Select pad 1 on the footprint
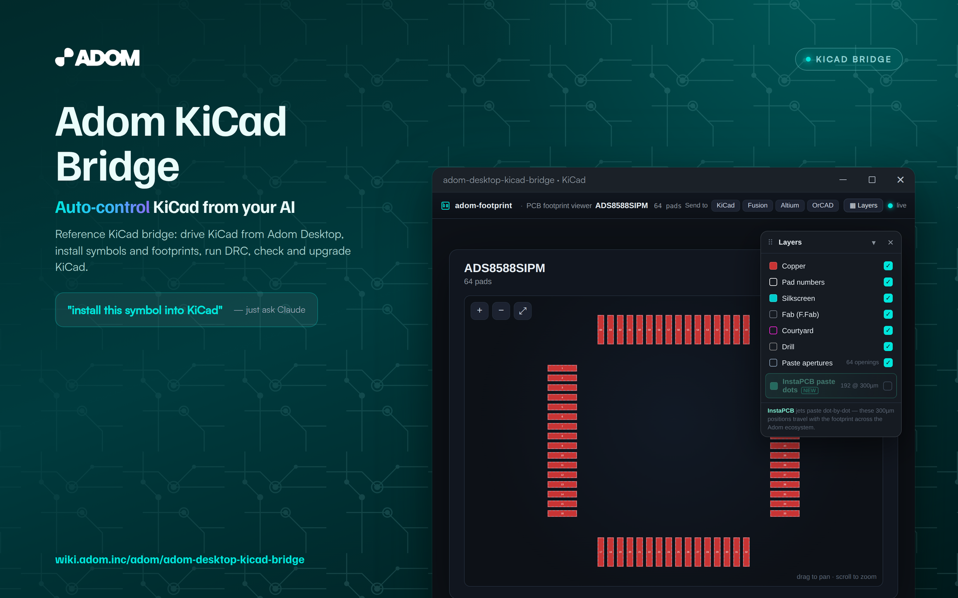This screenshot has height=598, width=958. click(562, 368)
